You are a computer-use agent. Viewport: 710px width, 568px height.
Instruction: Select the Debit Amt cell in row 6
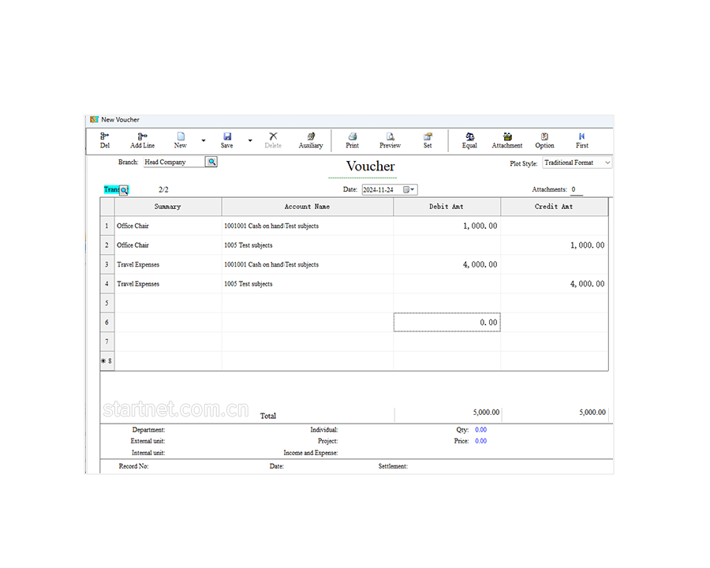[447, 322]
